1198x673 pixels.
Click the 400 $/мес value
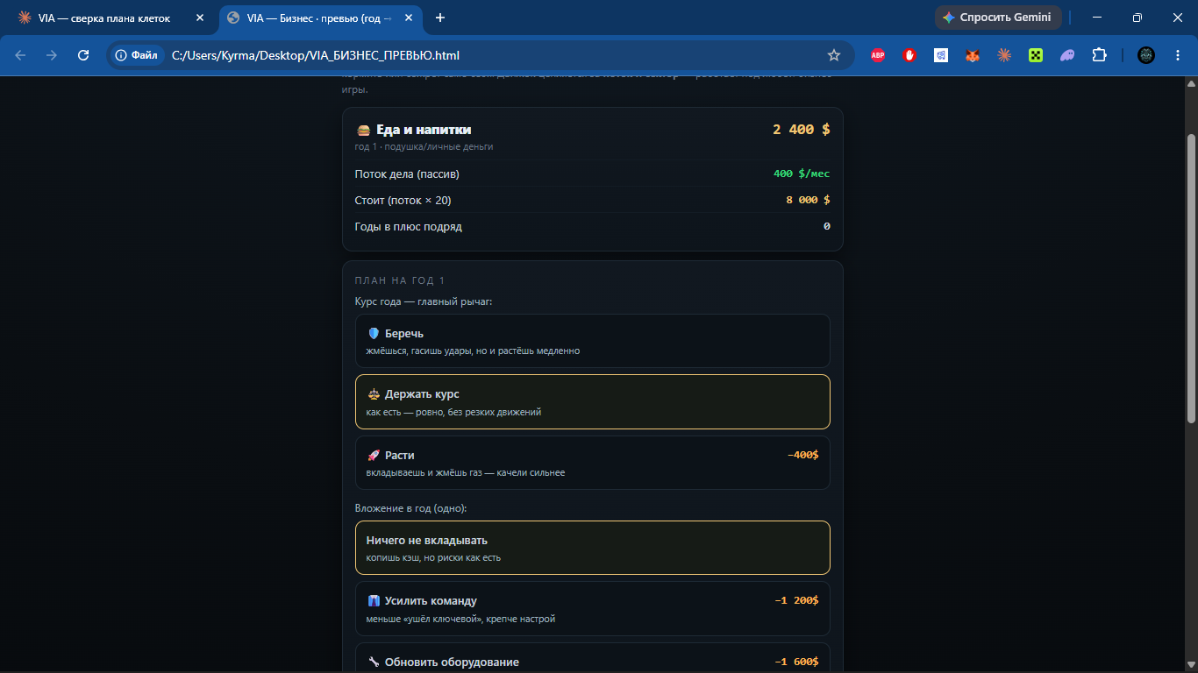click(802, 174)
